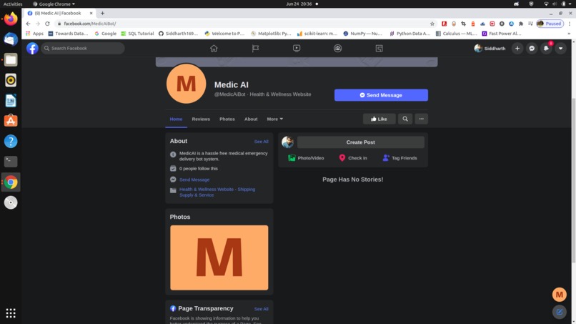Viewport: 576px width, 324px height.
Task: Reload the Facebook page
Action: [47, 24]
